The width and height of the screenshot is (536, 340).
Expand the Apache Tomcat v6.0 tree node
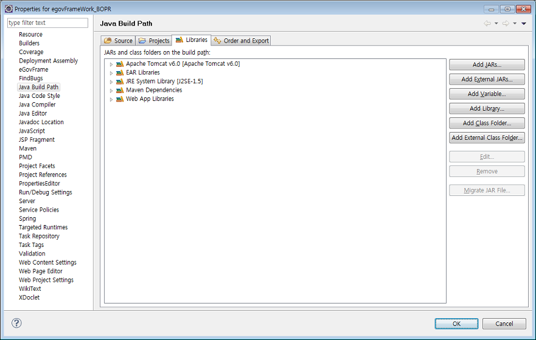point(111,64)
